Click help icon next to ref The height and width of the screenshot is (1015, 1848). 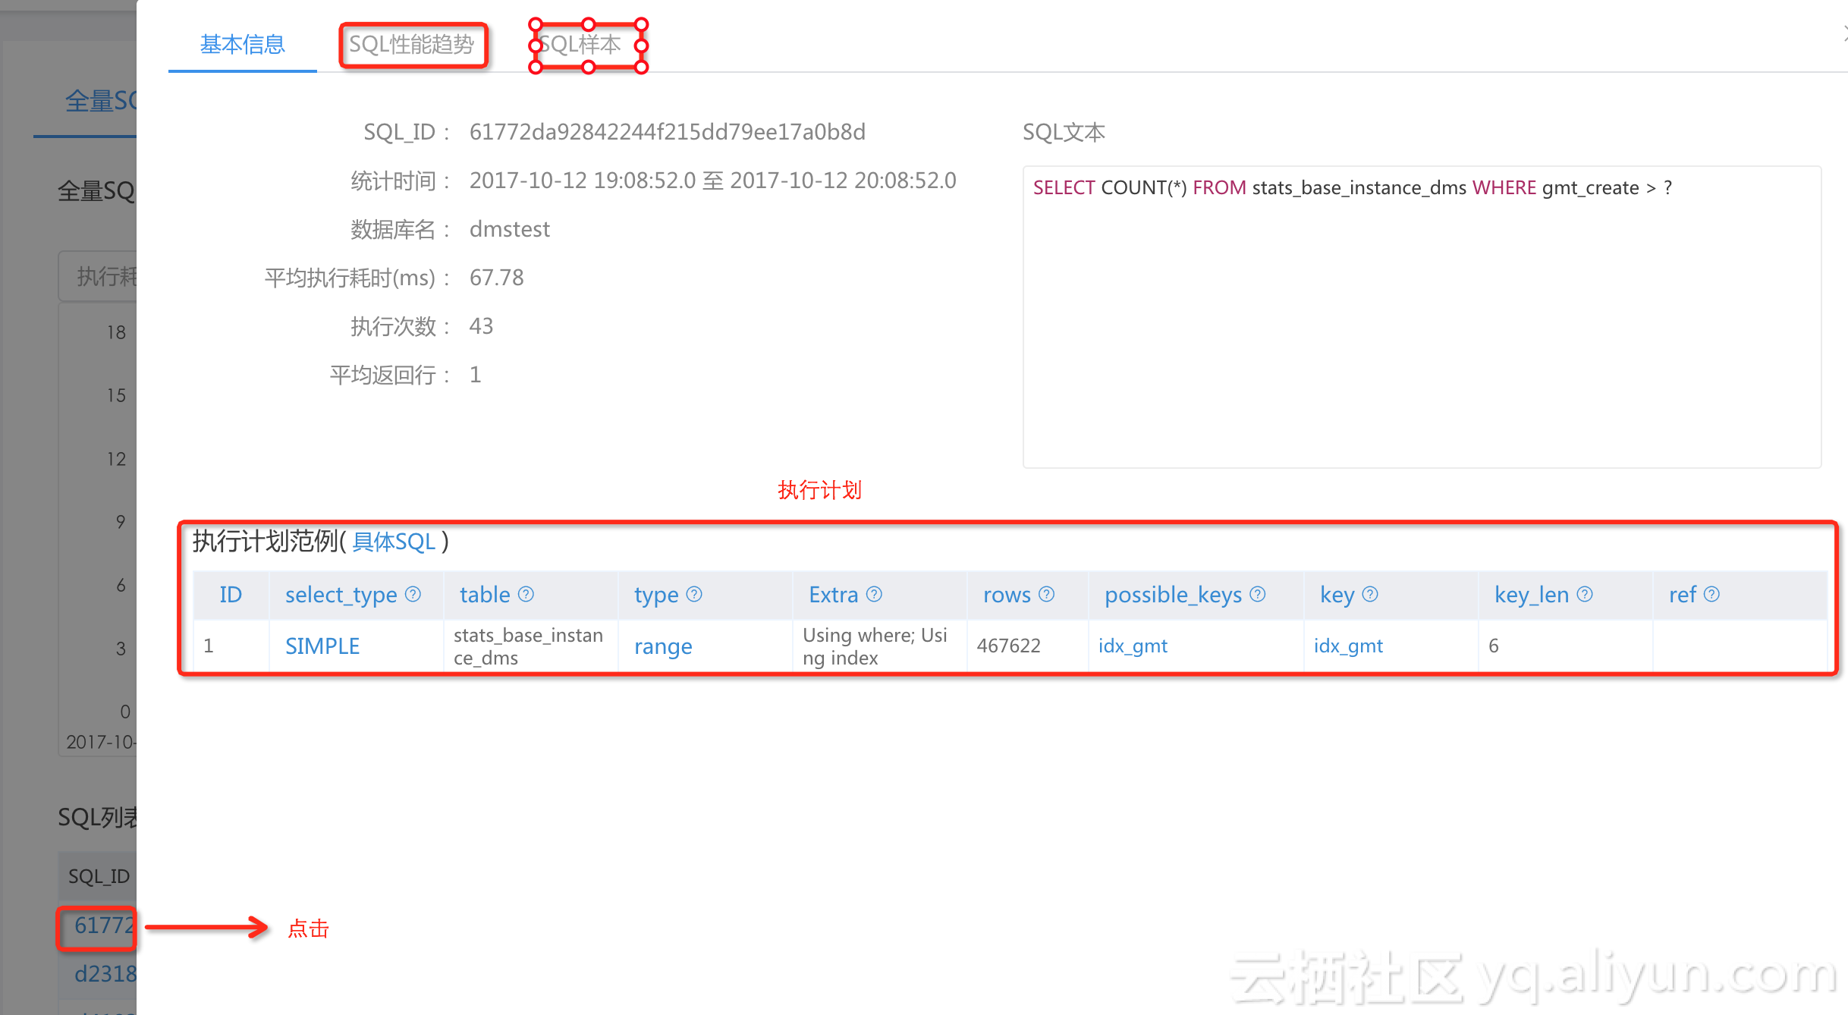1712,594
